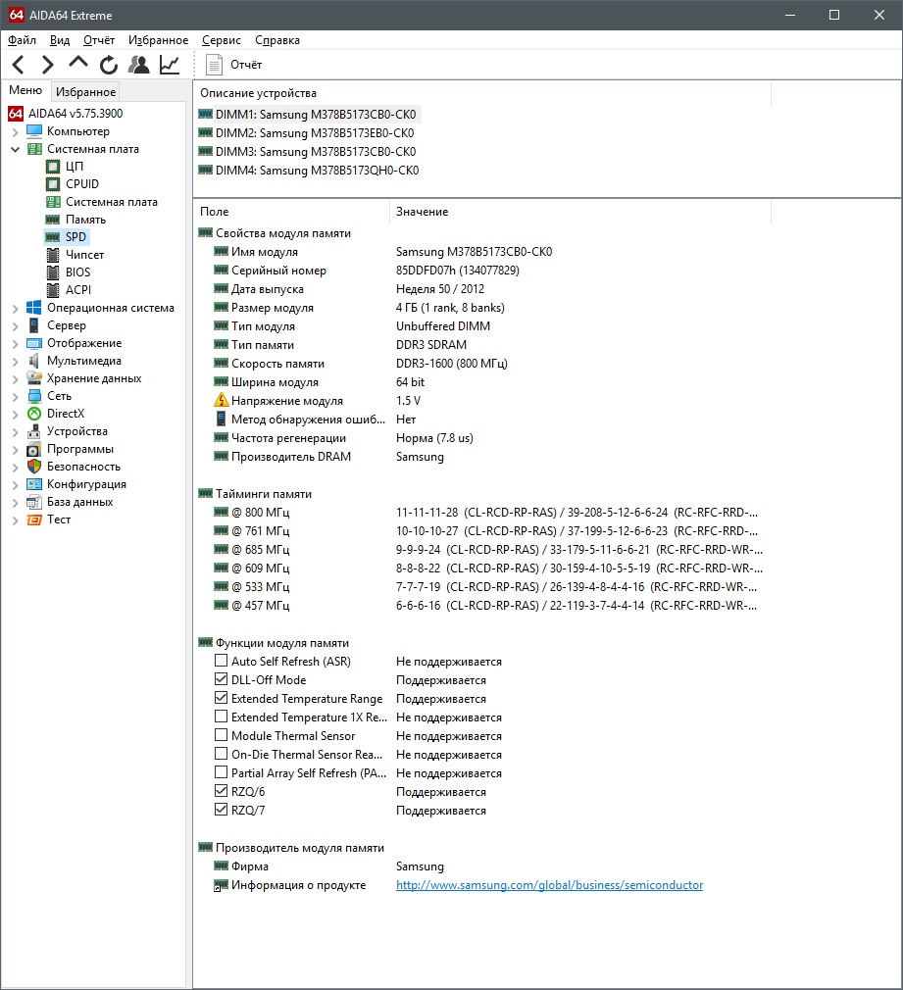Switch to the Избранное tab
Image resolution: width=903 pixels, height=990 pixels.
click(x=85, y=92)
